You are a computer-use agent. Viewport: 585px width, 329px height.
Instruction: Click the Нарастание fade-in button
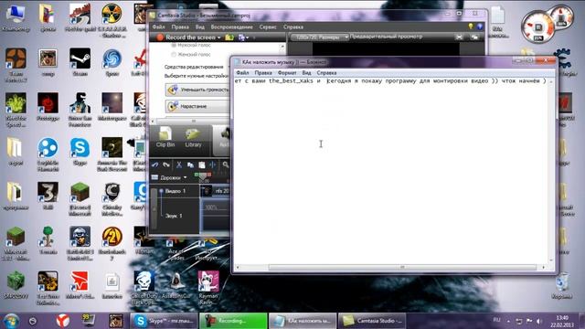pos(197,106)
